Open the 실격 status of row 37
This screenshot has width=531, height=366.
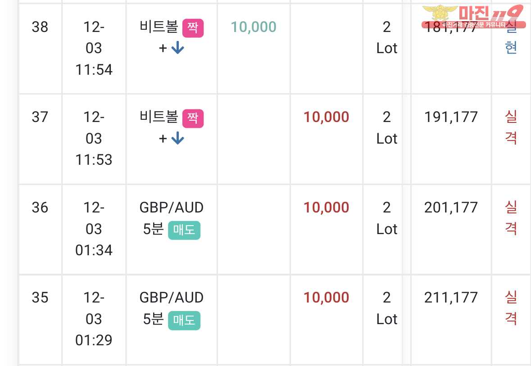[x=511, y=127]
